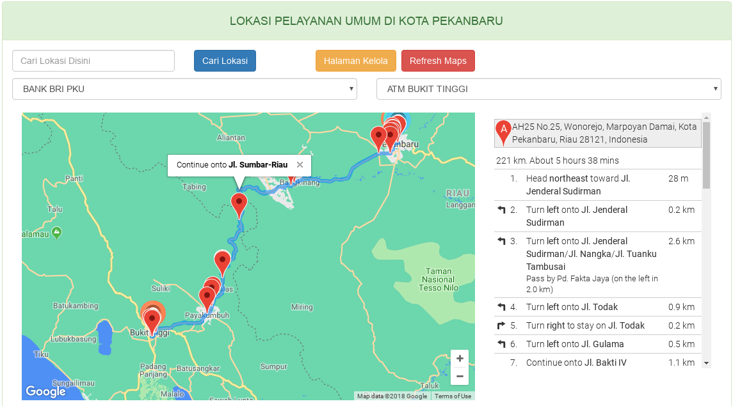733x406 pixels.
Task: Select step 1 Head northeast toward Jl. Jenderal Sudirman
Action: click(598, 185)
